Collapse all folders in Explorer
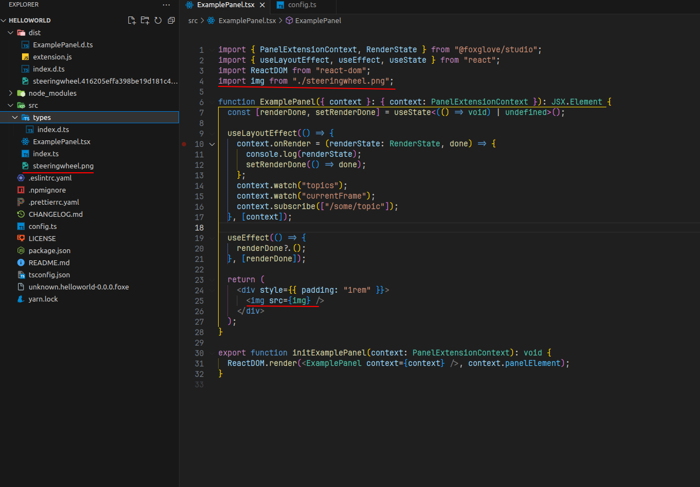This screenshot has width=700, height=487. pos(171,20)
